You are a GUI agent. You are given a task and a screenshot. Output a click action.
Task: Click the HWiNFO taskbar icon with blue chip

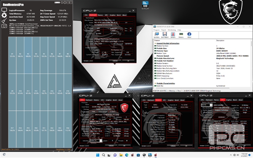pyautogui.click(x=150, y=155)
